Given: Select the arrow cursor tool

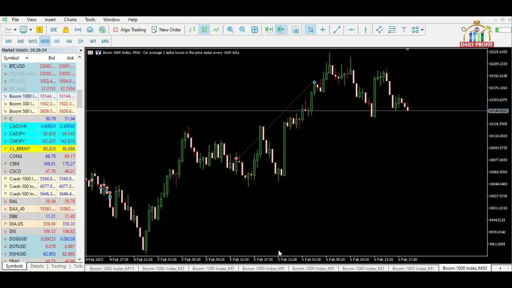Looking at the screenshot, I should coord(311,30).
